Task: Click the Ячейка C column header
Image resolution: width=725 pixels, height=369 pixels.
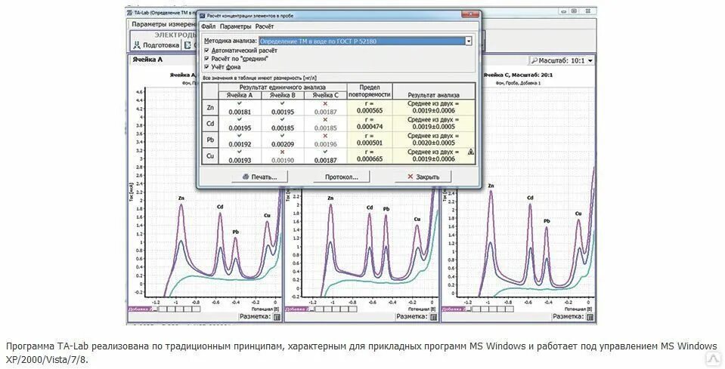Action: click(325, 96)
